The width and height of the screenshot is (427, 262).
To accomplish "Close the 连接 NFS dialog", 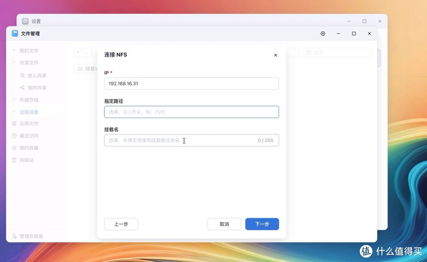I will pos(276,55).
